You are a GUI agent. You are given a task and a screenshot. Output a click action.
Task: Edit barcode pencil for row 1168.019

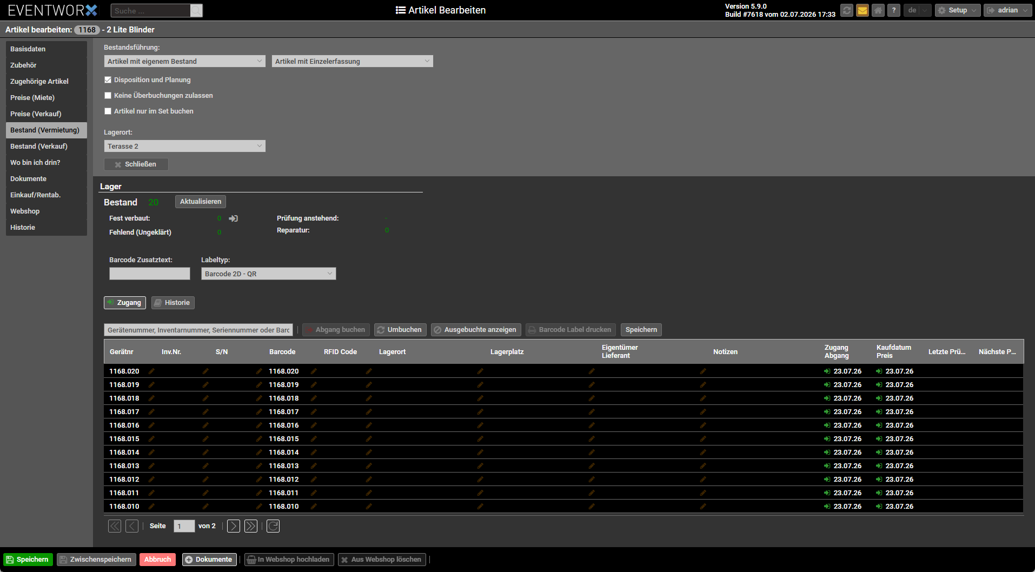click(314, 385)
